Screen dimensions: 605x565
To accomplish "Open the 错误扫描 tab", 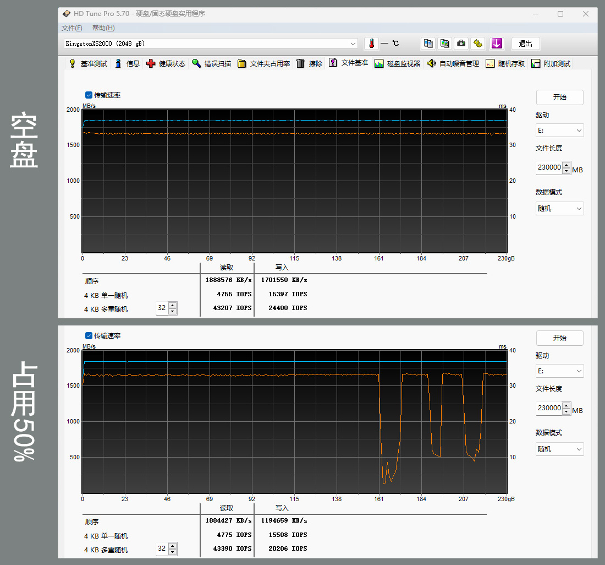I will 211,64.
